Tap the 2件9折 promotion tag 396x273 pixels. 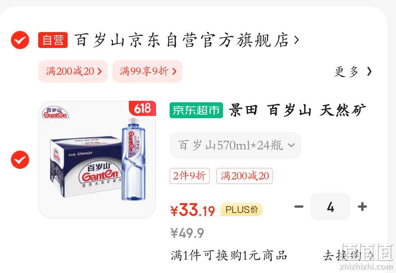[x=189, y=176]
